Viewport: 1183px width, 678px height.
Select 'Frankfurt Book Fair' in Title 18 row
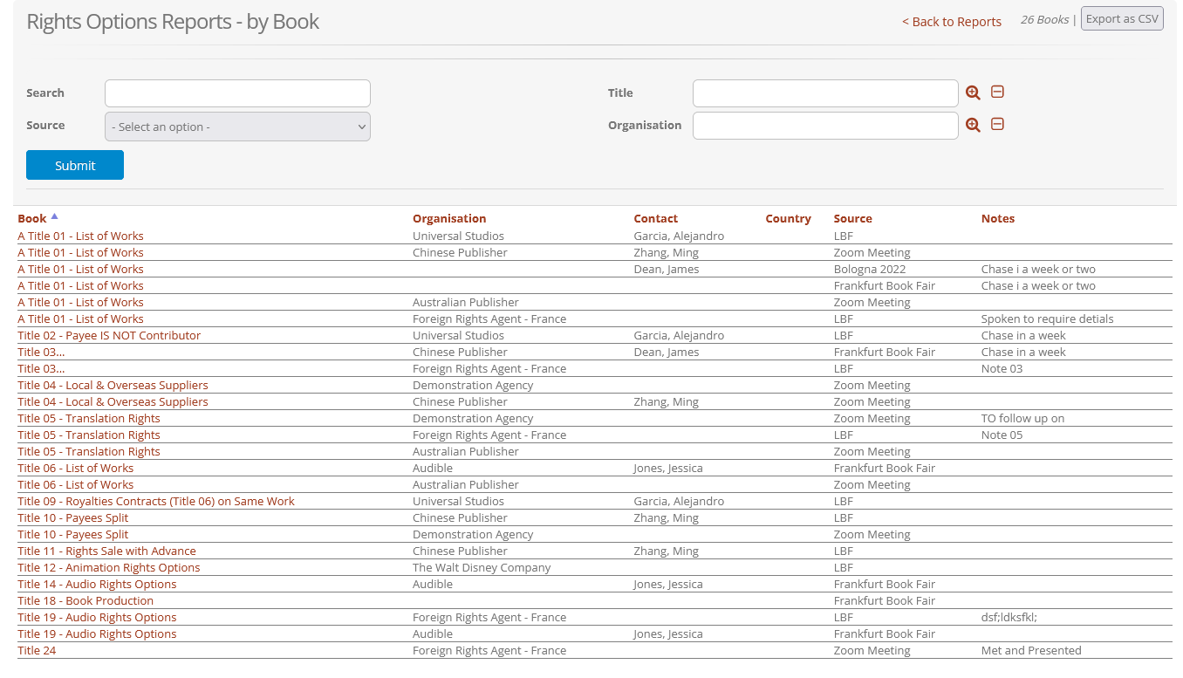tap(885, 600)
